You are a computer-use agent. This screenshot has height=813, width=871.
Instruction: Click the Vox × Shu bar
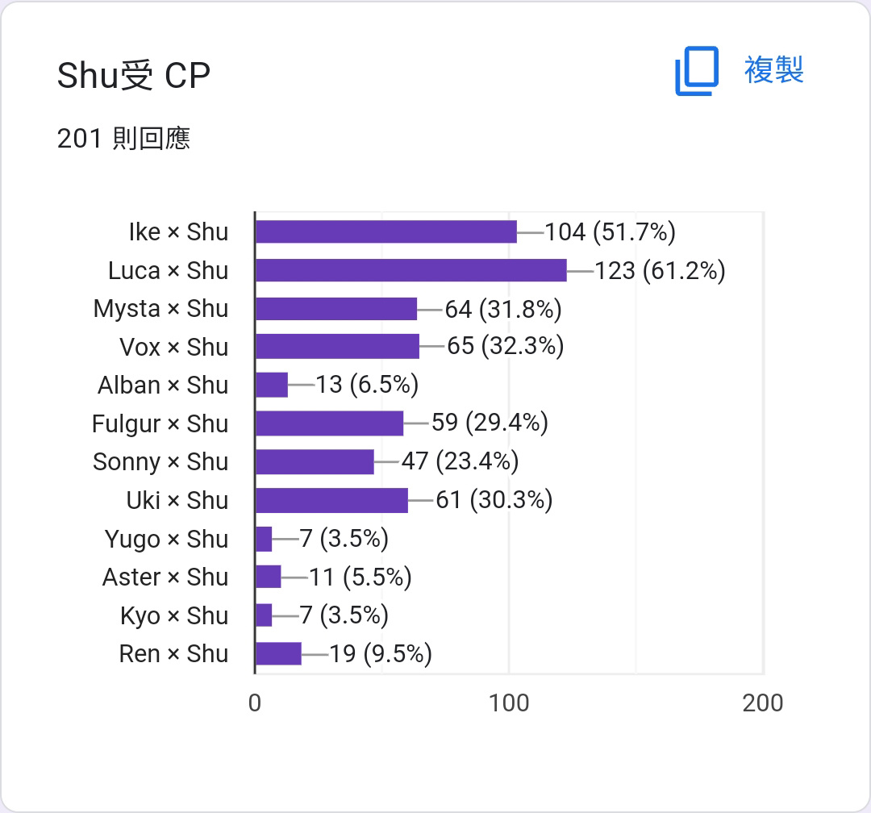[337, 347]
